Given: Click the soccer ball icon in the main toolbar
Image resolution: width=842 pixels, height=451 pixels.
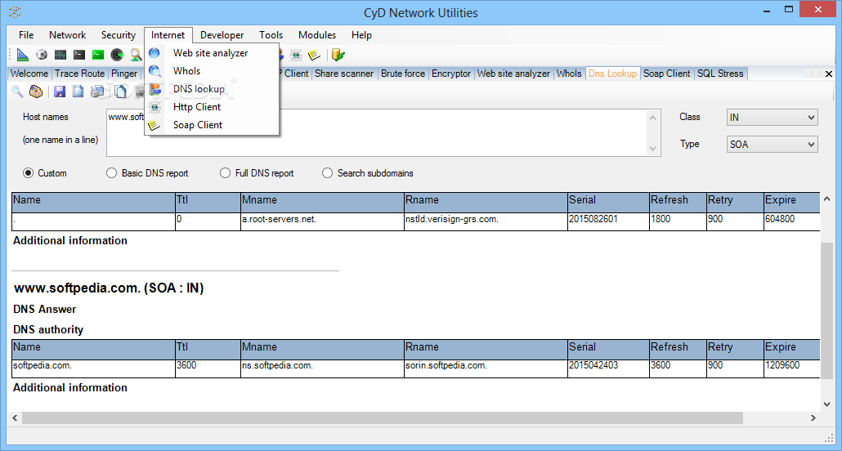Looking at the screenshot, I should point(42,55).
